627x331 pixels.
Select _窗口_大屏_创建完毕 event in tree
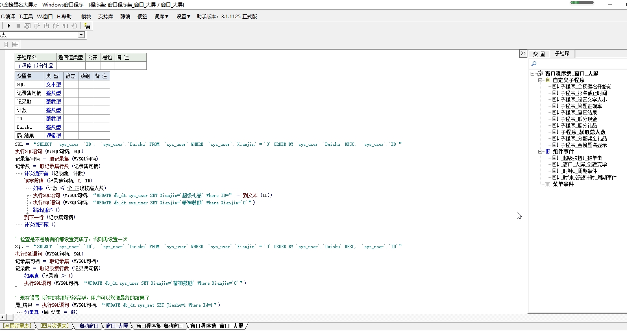(583, 164)
